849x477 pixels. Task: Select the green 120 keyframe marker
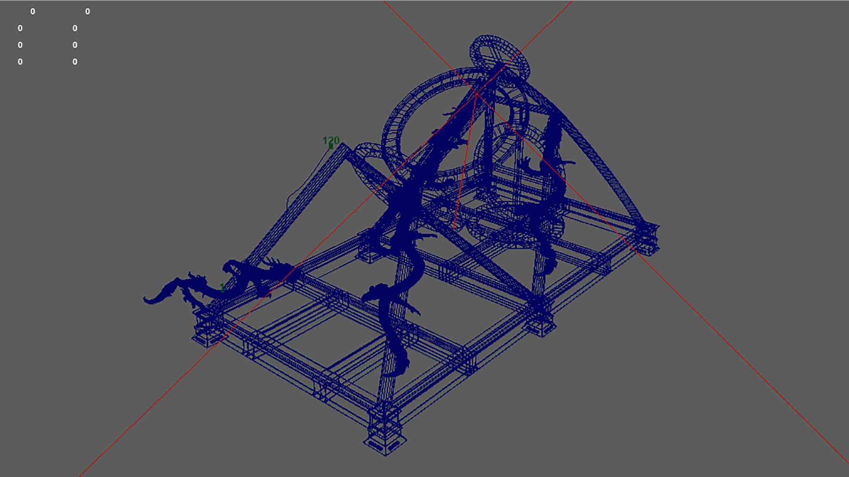(x=330, y=139)
